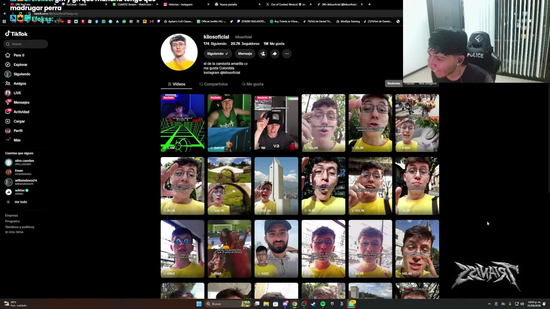Open ZOMBIE BAILANDO bookmark
Screen dimensions: 550x309
(251, 21)
